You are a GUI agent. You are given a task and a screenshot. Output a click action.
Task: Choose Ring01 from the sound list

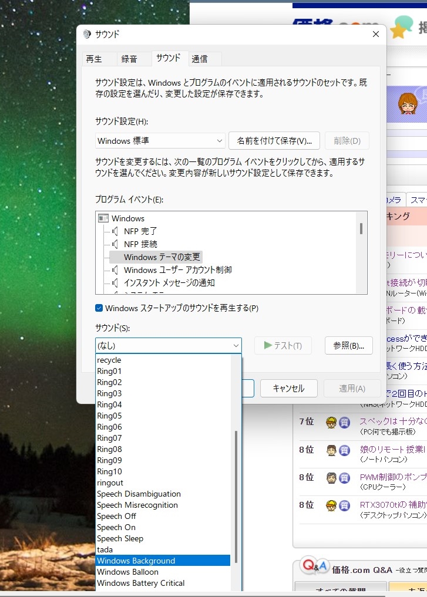click(x=163, y=371)
